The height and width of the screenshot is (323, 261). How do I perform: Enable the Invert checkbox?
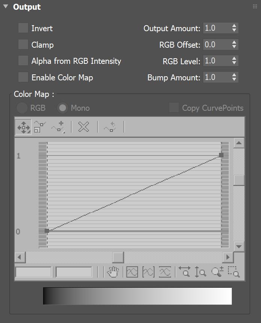23,28
